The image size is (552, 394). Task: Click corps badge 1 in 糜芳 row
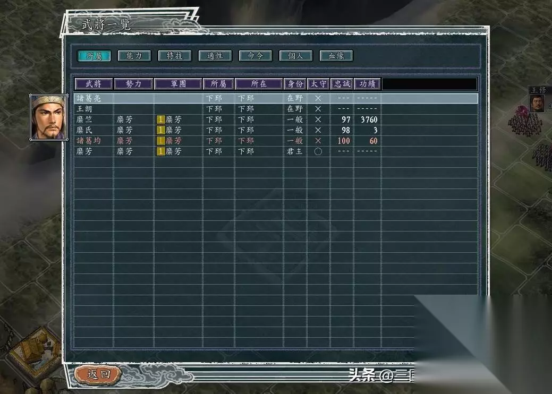point(161,151)
